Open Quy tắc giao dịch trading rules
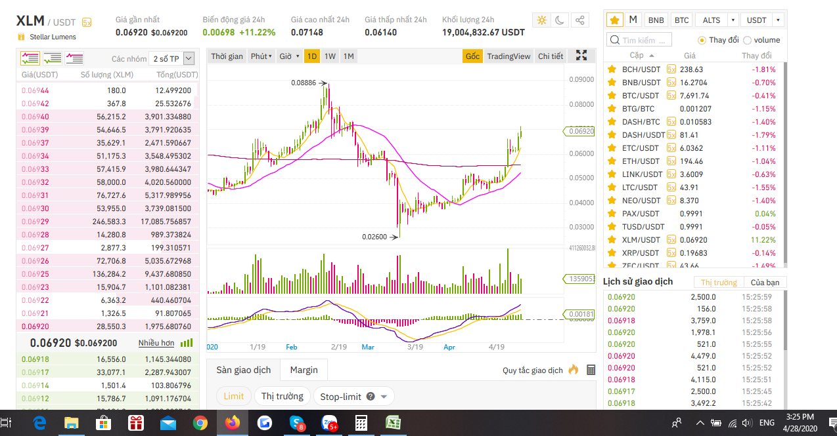The height and width of the screenshot is (436, 837). tap(533, 370)
